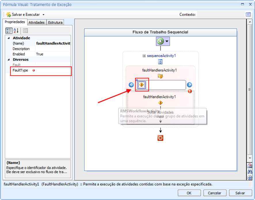Collapse sequenceActivity1
The image size is (255, 200).
[x=144, y=56]
